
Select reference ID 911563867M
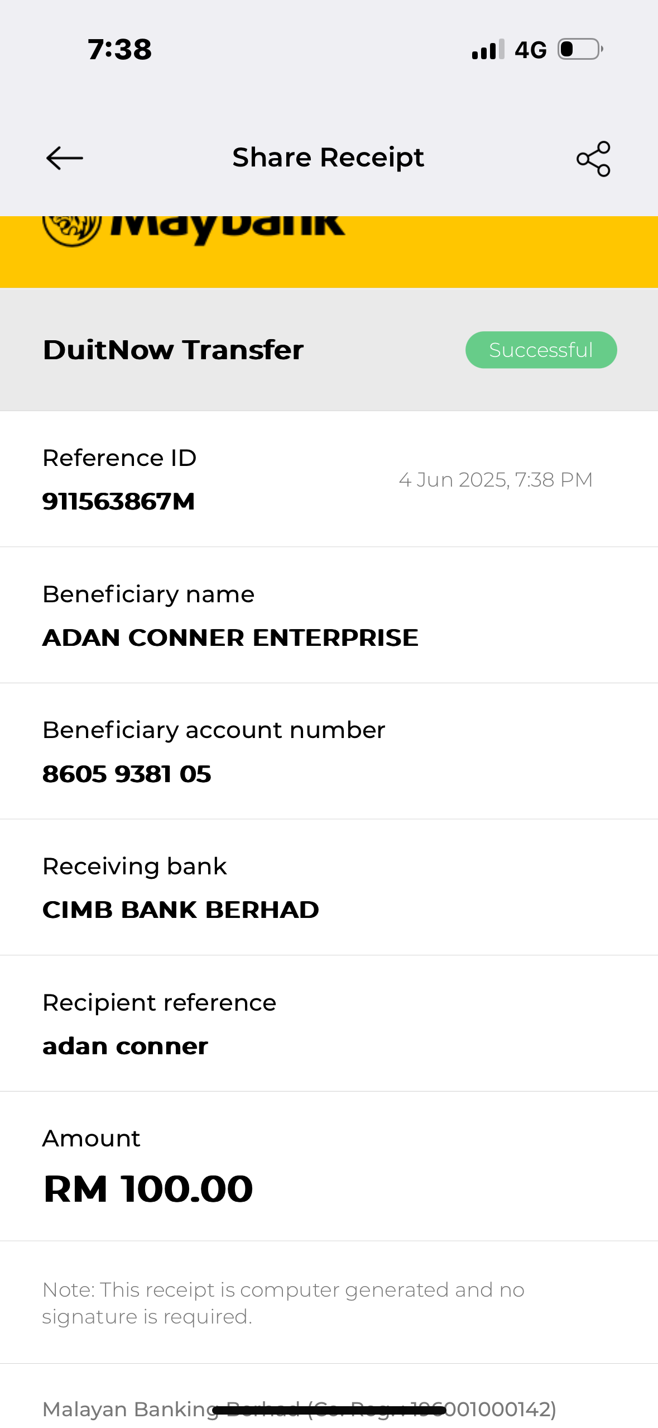[119, 501]
